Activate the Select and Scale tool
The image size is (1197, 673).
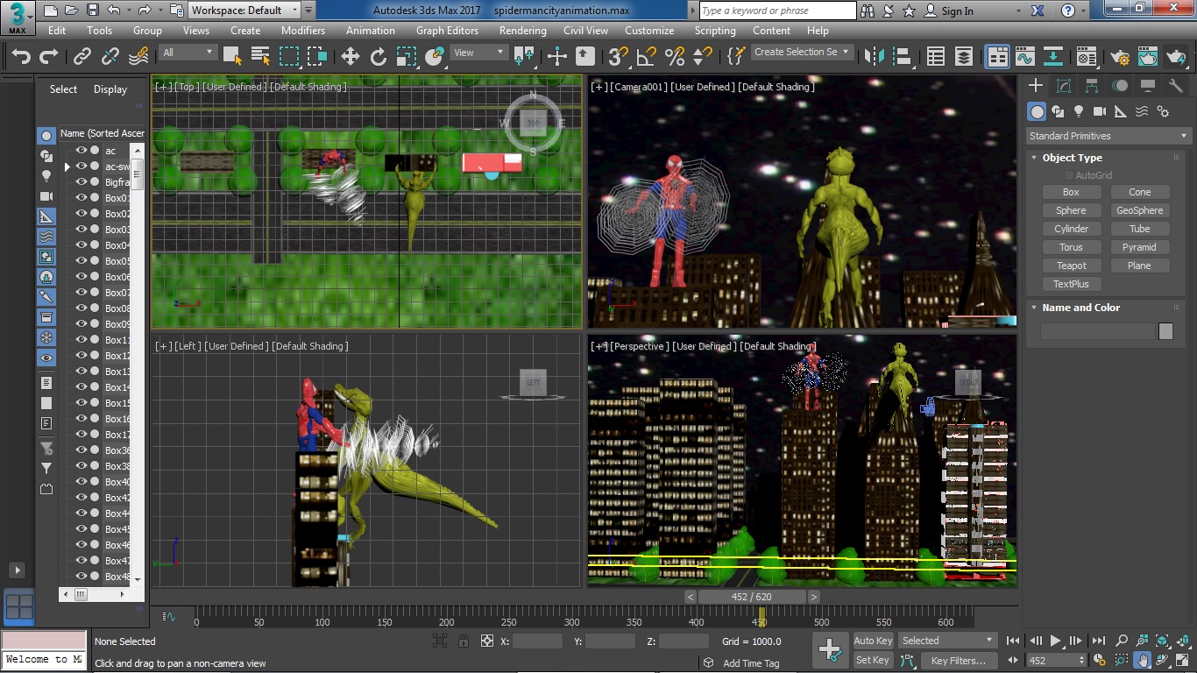407,57
